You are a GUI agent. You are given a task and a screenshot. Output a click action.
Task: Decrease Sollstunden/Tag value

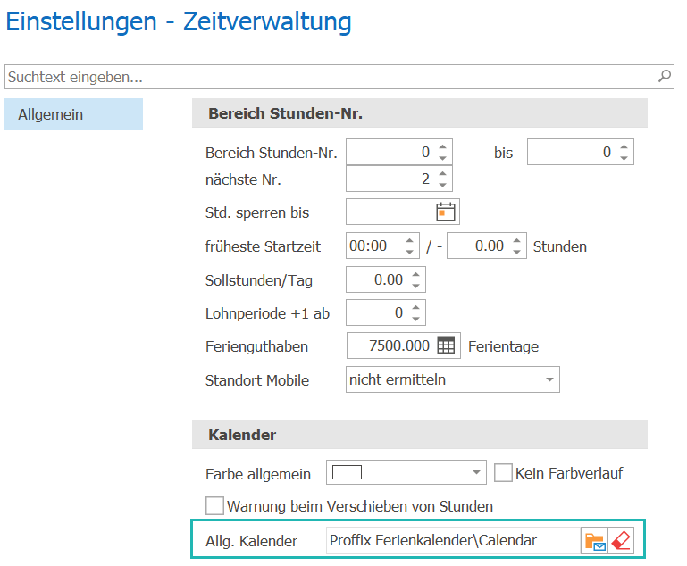click(x=415, y=285)
